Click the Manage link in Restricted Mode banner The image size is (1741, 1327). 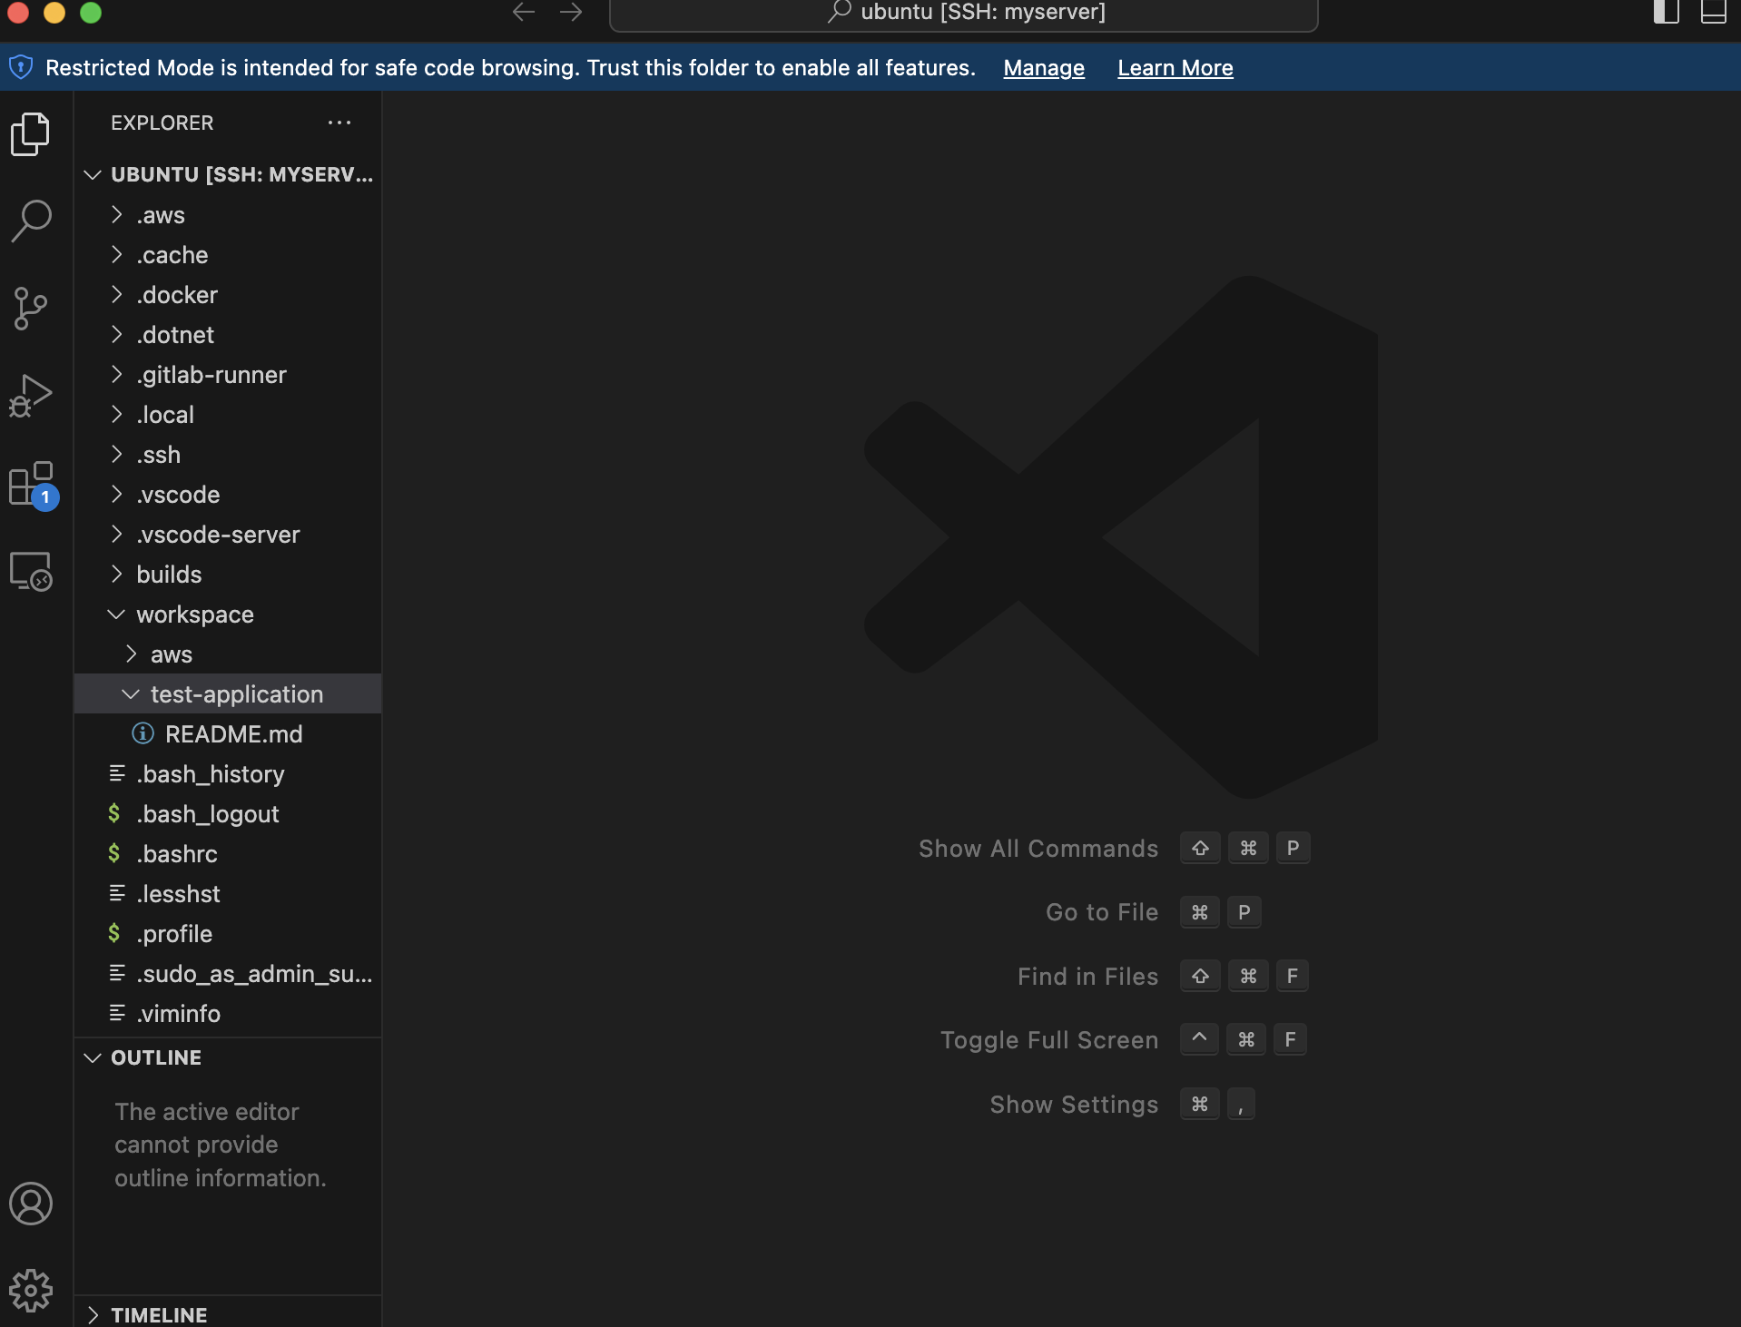pos(1044,68)
